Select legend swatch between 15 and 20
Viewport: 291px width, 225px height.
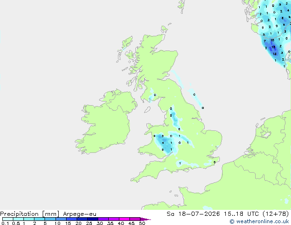click(71, 219)
